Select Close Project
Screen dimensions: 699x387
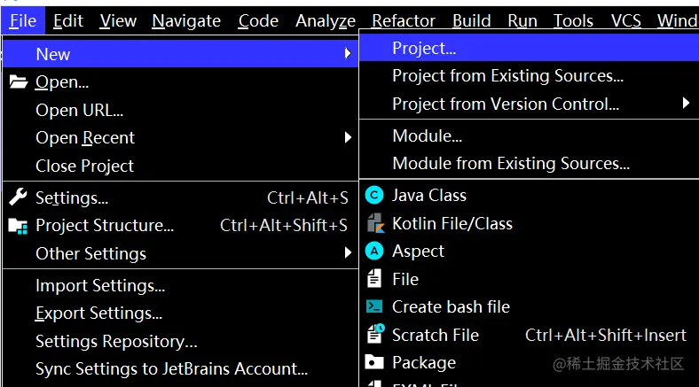(84, 166)
